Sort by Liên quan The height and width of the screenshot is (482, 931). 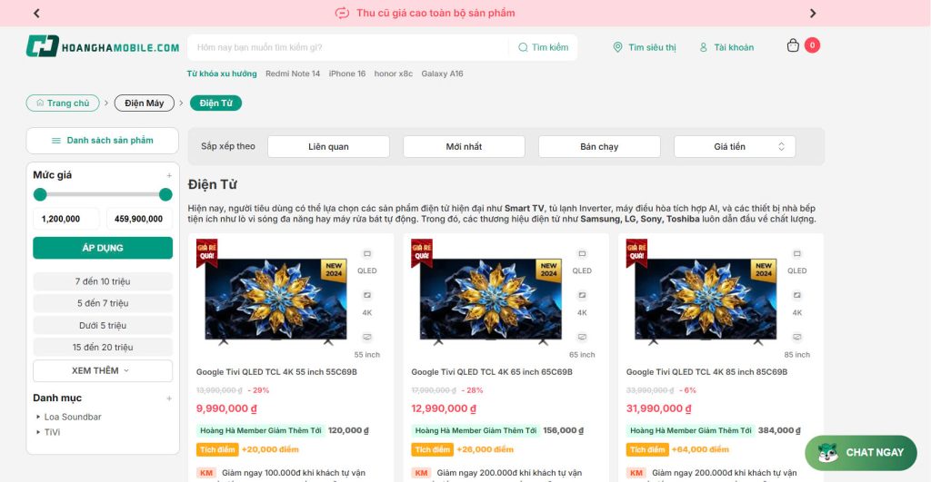[x=328, y=146]
